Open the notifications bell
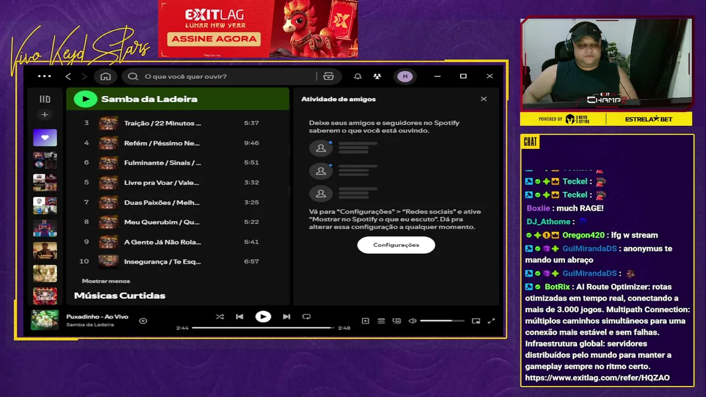The image size is (706, 397). [357, 76]
